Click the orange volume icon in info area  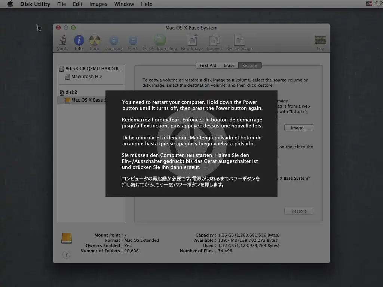click(67, 238)
